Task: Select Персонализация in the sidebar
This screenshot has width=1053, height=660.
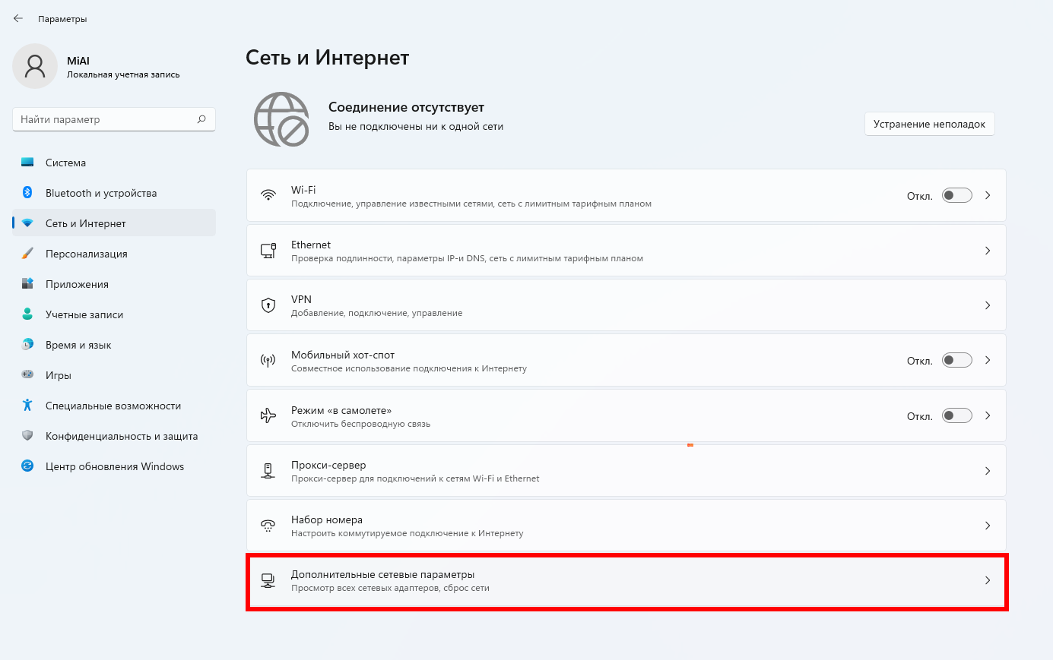Action: point(87,254)
